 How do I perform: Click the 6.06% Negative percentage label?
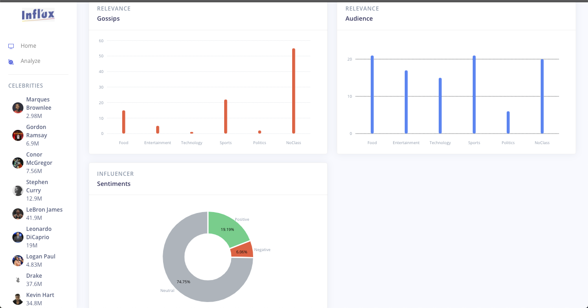click(x=242, y=252)
